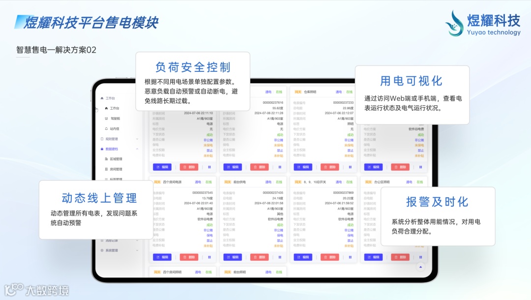
Task: Delete the 前台供电 meter card
Action: click(x=260, y=257)
